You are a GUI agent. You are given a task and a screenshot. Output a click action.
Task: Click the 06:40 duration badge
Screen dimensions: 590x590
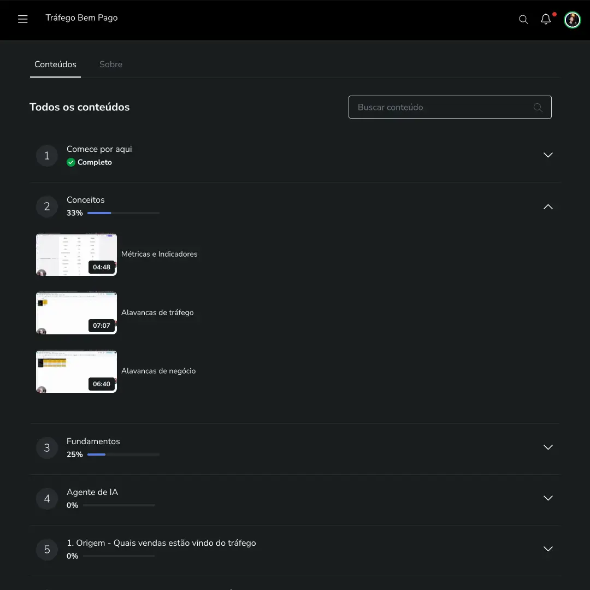102,384
